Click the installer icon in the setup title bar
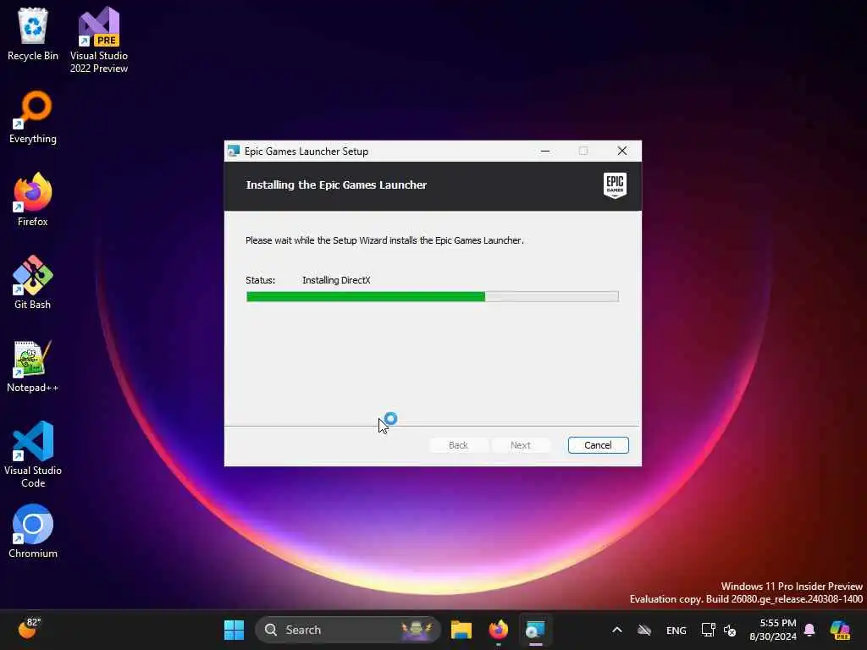Image resolution: width=867 pixels, height=650 pixels. pos(234,151)
